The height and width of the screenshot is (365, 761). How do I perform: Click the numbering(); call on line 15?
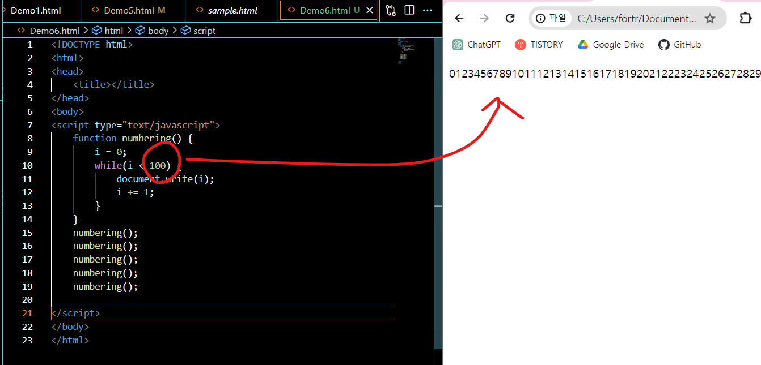click(105, 233)
